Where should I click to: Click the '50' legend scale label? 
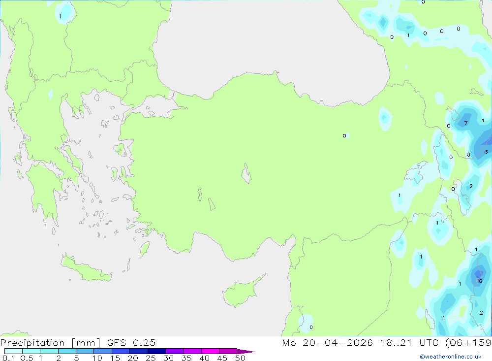click(240, 358)
